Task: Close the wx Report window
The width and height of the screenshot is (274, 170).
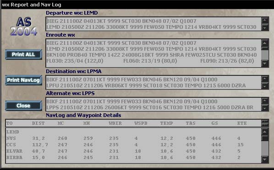Action: (x=23, y=106)
